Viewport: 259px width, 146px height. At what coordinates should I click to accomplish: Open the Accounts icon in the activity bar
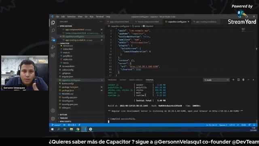click(53, 111)
